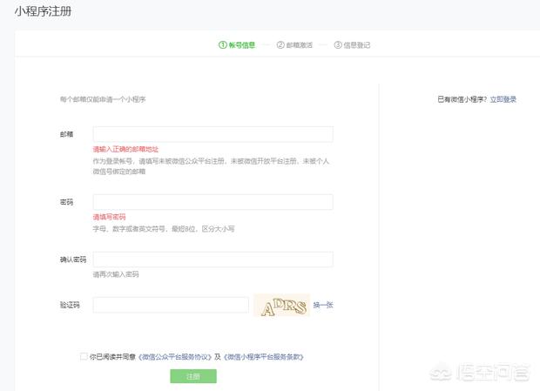This screenshot has height=391, width=540.
Task: Open 《微信小程序平台服务条款》 link
Action: [x=263, y=357]
